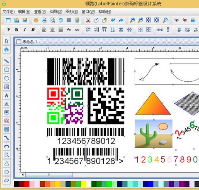Toggle the grid display icon
The width and height of the screenshot is (199, 190).
69,20
